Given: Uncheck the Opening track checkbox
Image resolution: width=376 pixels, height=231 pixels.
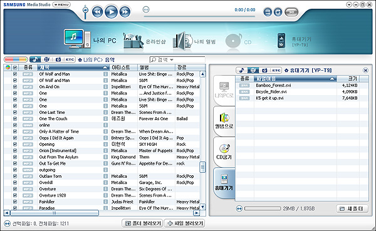Looking at the screenshot, I should [15, 144].
